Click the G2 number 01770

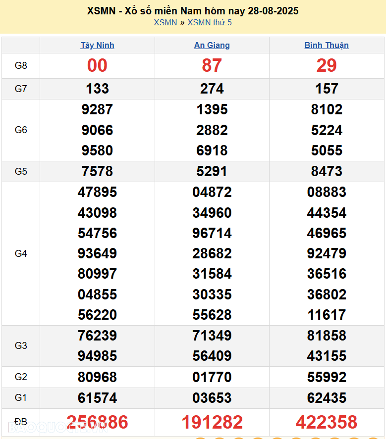click(212, 377)
